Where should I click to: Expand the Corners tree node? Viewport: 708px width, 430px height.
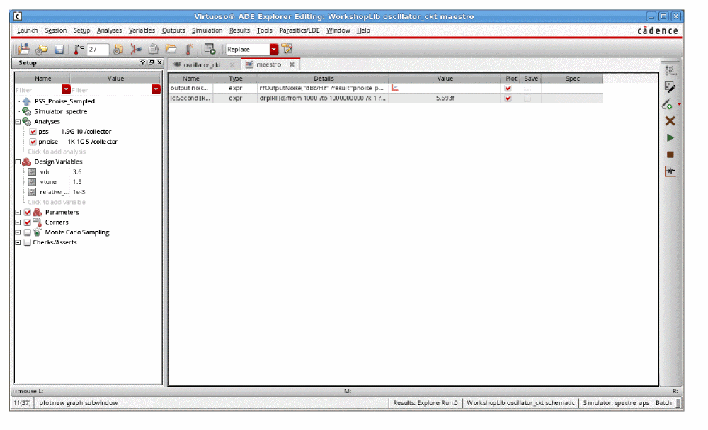point(18,222)
